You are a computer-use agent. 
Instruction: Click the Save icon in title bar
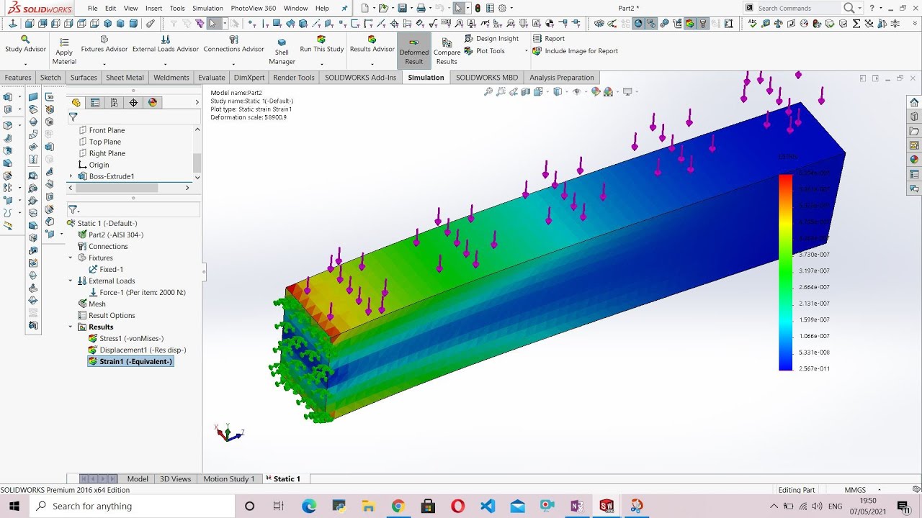coord(403,9)
